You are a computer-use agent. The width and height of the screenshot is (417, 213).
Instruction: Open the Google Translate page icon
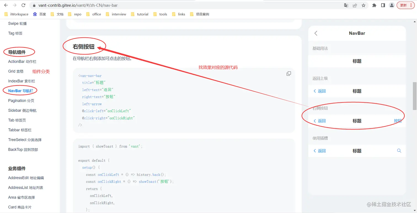point(346,5)
